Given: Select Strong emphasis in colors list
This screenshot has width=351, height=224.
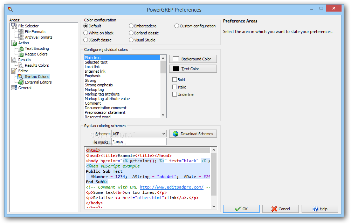Looking at the screenshot, I should click(122, 85).
